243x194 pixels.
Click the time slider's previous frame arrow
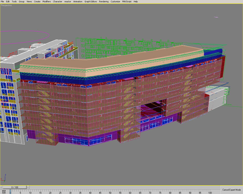2,187
